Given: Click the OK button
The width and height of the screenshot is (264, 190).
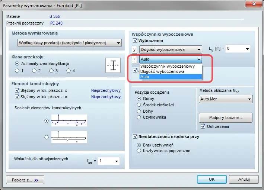Looking at the screenshot, I should pos(211,179).
